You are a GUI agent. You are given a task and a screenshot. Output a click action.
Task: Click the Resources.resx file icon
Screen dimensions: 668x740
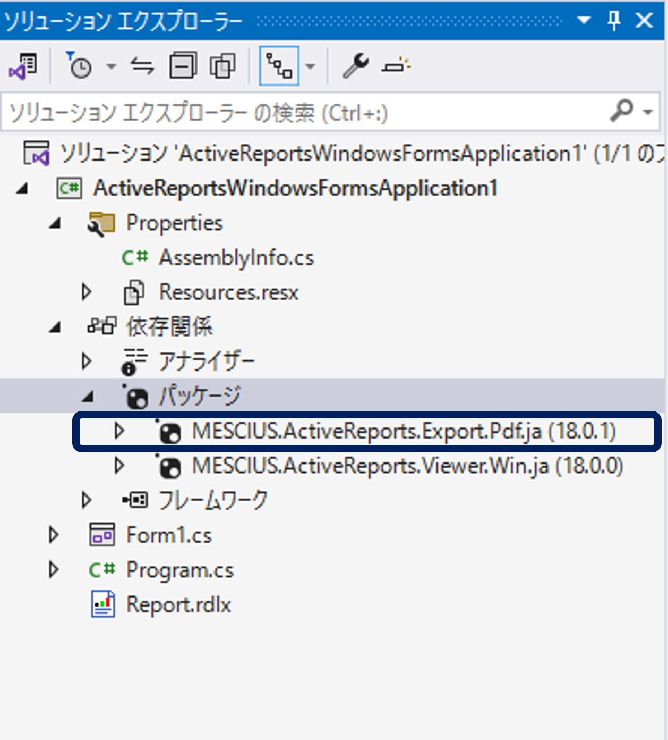click(134, 292)
